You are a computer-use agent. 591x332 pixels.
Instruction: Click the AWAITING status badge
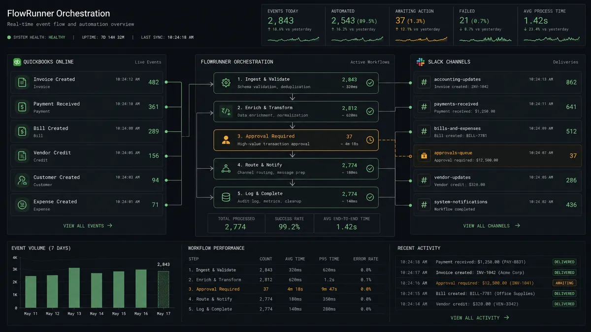click(564, 283)
